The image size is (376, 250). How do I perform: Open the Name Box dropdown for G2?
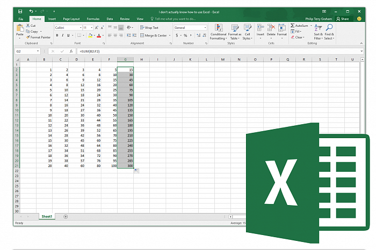38,51
